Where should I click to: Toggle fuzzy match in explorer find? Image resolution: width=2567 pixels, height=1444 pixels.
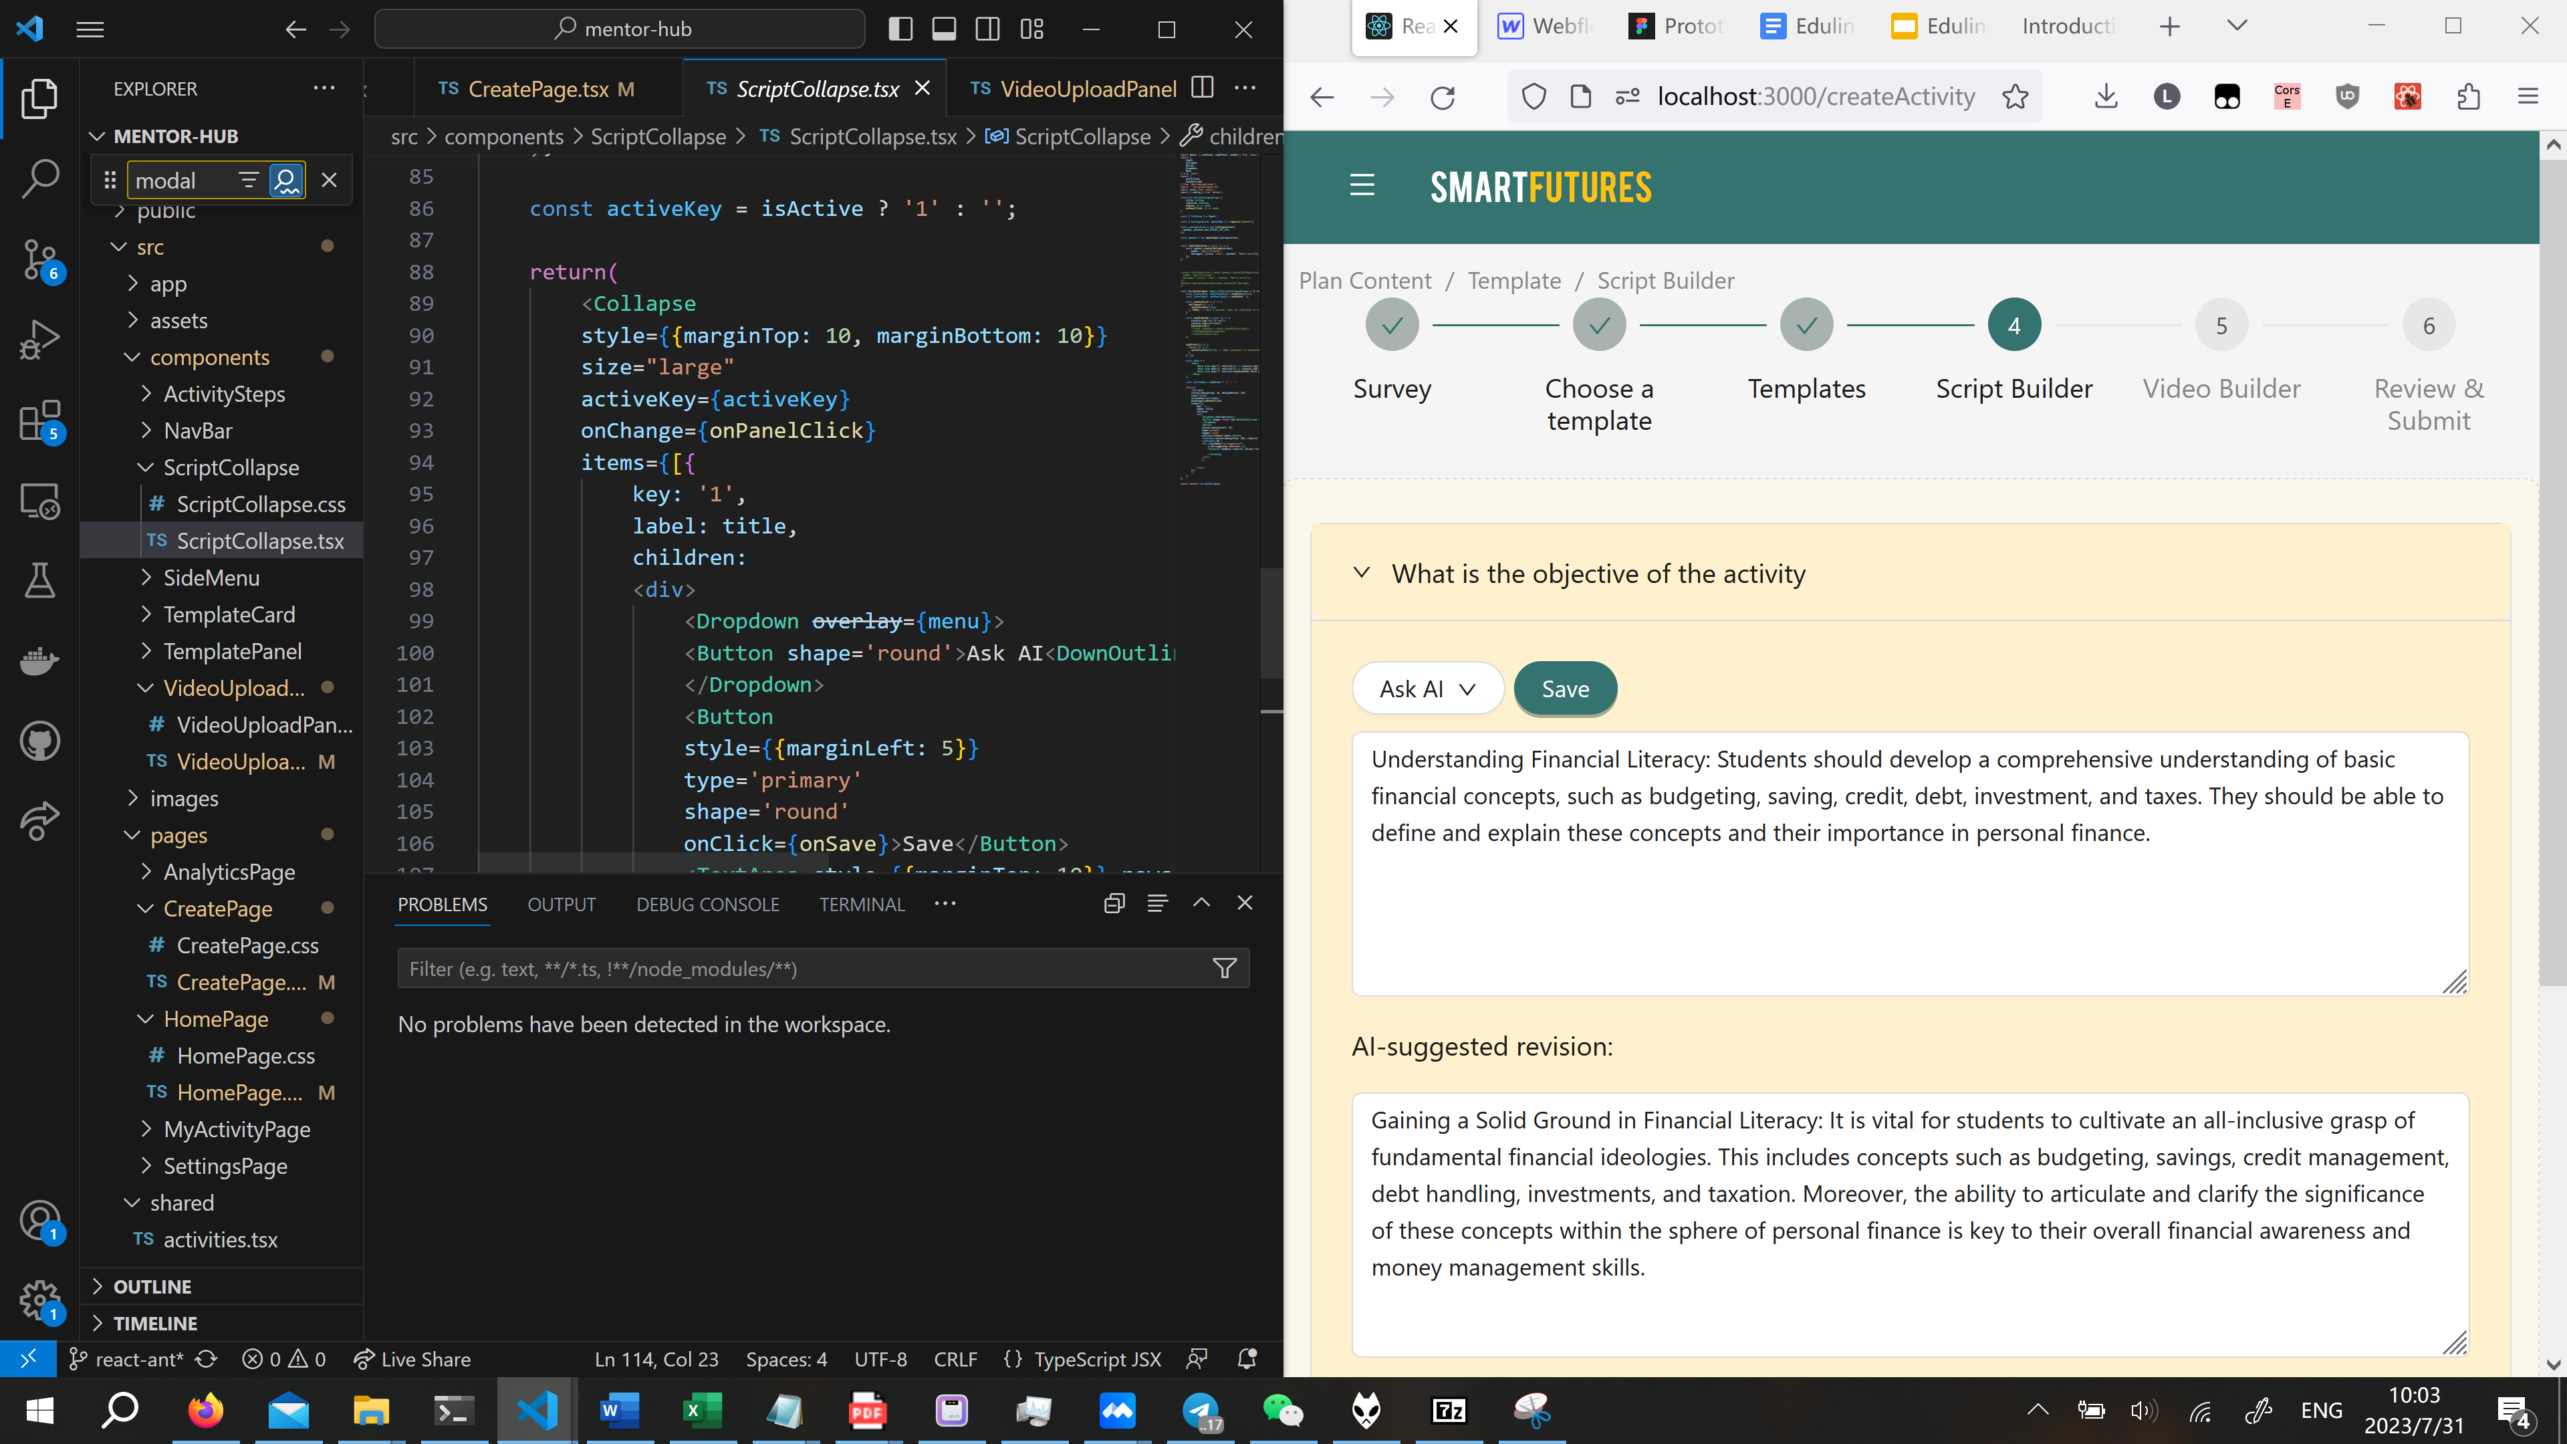[286, 180]
